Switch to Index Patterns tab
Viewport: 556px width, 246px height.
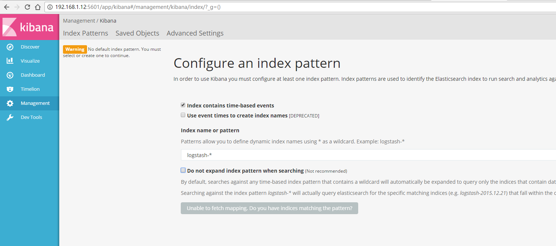coord(86,33)
